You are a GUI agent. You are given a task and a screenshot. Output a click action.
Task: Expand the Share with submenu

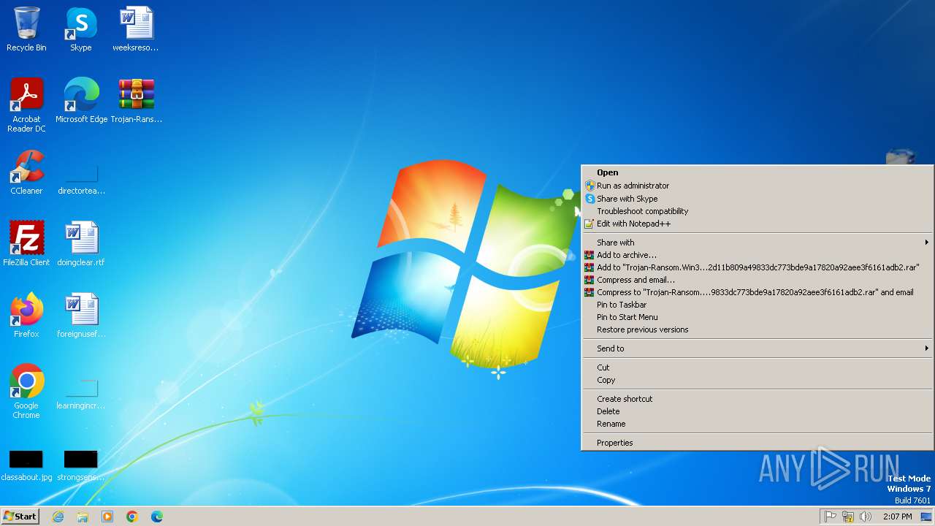point(757,243)
